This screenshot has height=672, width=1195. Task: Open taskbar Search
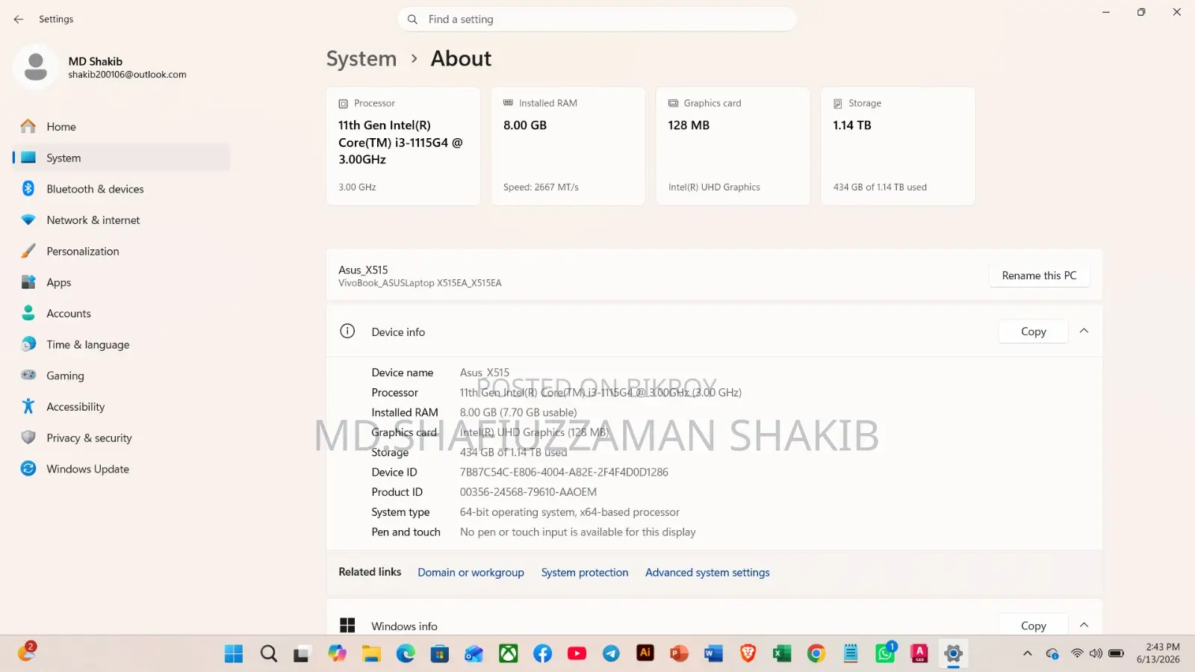pyautogui.click(x=269, y=654)
